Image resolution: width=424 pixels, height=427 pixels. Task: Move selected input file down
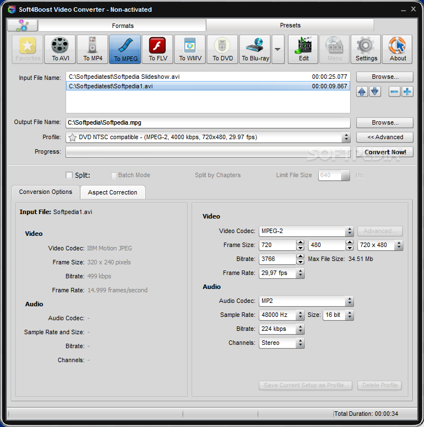pyautogui.click(x=375, y=92)
